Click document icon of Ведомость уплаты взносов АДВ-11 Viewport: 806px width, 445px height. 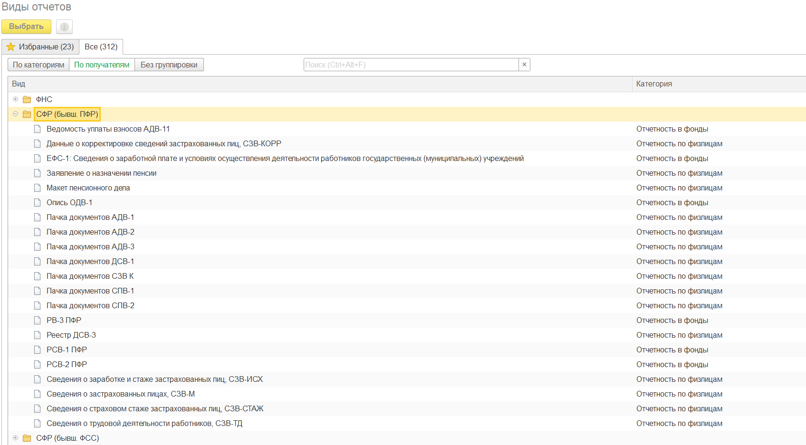pyautogui.click(x=37, y=129)
